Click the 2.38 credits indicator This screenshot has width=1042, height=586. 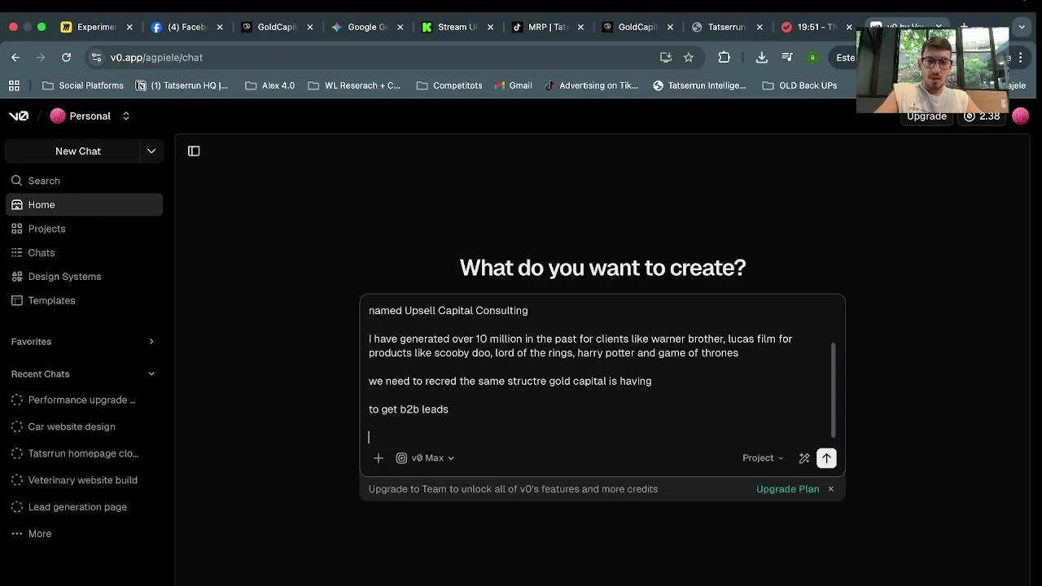982,116
